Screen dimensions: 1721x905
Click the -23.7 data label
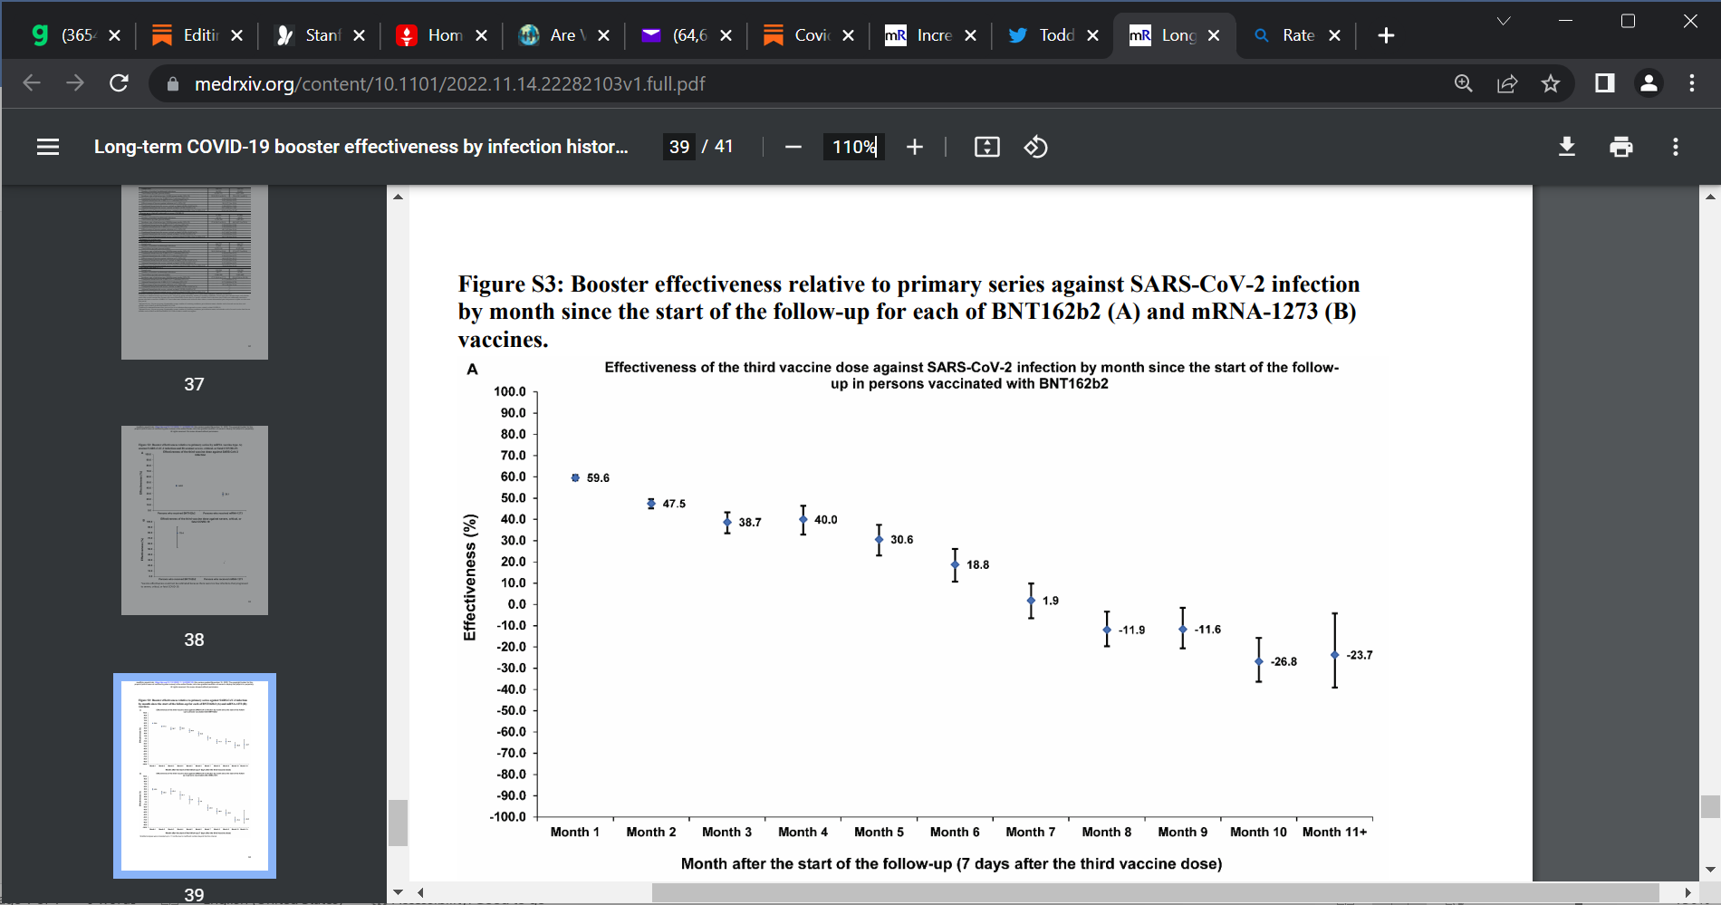coord(1359,655)
